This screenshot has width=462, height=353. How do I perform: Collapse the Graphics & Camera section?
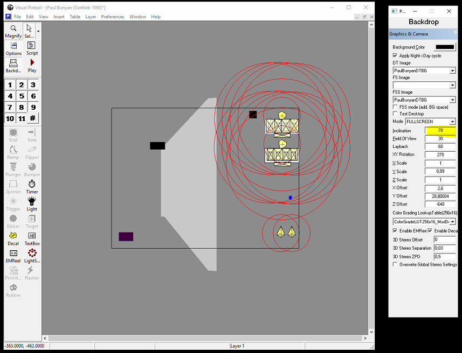click(x=455, y=32)
